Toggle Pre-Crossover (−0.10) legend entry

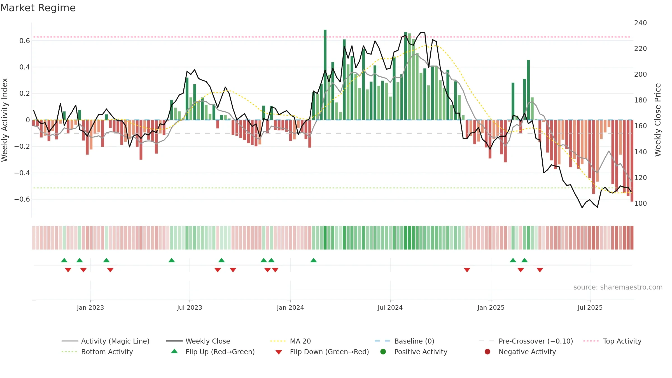pos(526,341)
